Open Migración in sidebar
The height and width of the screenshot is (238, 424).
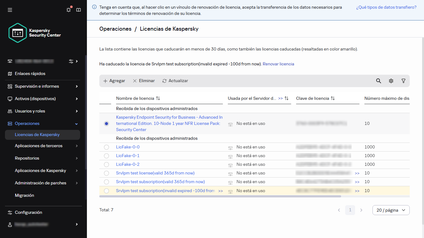pyautogui.click(x=25, y=195)
